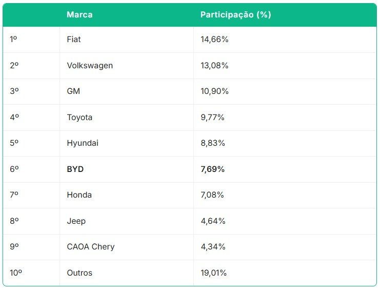Click the 13,08% share value
The height and width of the screenshot is (290, 380).
(x=214, y=66)
